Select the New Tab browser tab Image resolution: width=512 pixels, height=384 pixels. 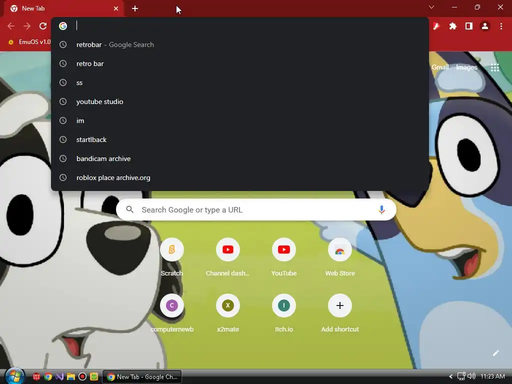click(x=63, y=8)
